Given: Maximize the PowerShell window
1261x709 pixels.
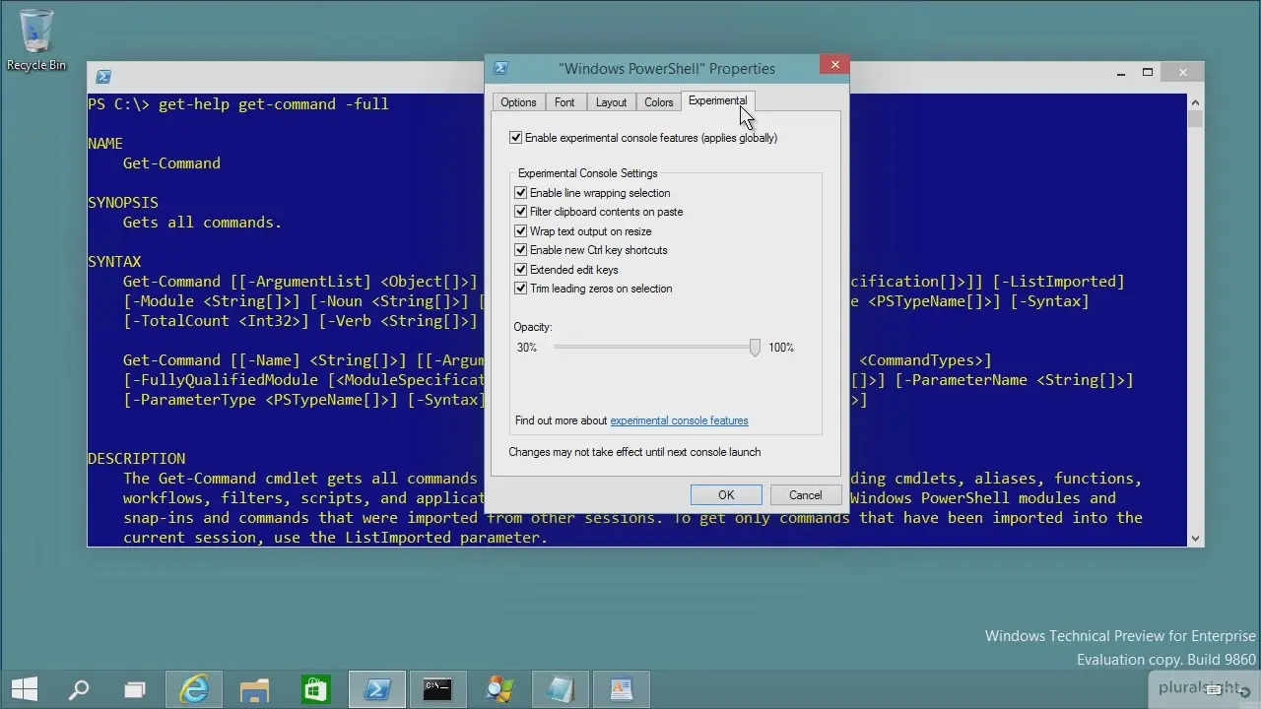Looking at the screenshot, I should 1148,73.
